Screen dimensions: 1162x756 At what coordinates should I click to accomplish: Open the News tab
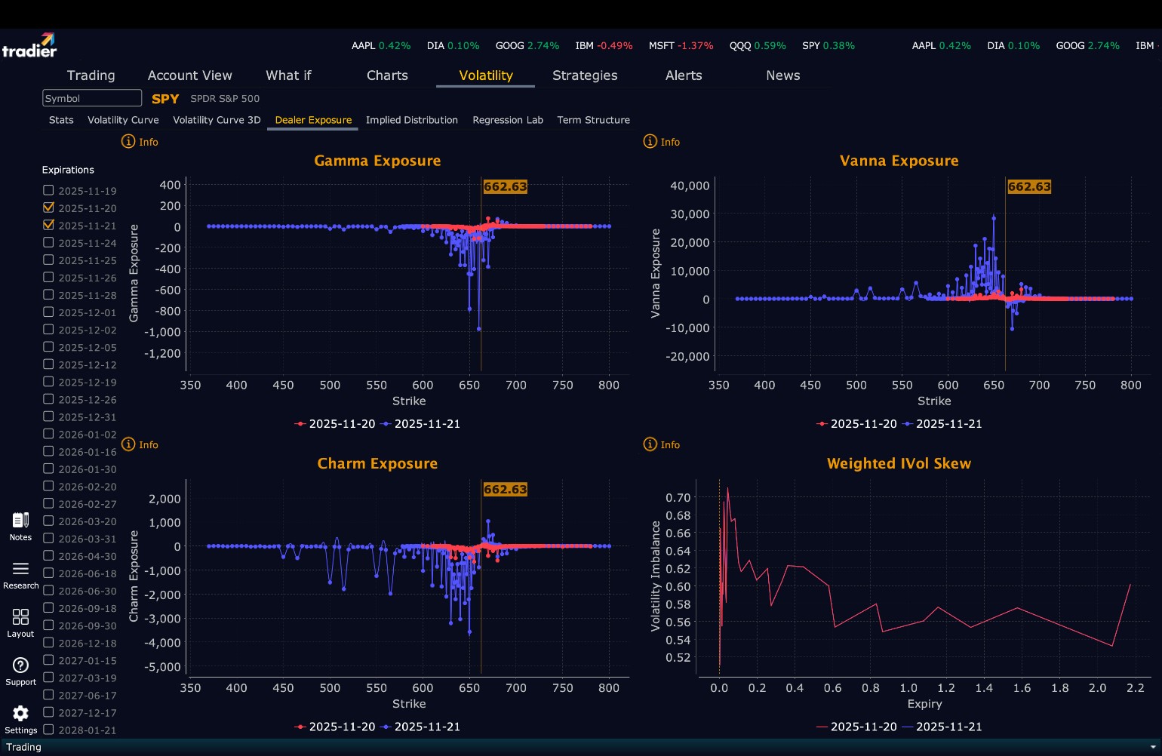[x=783, y=75]
